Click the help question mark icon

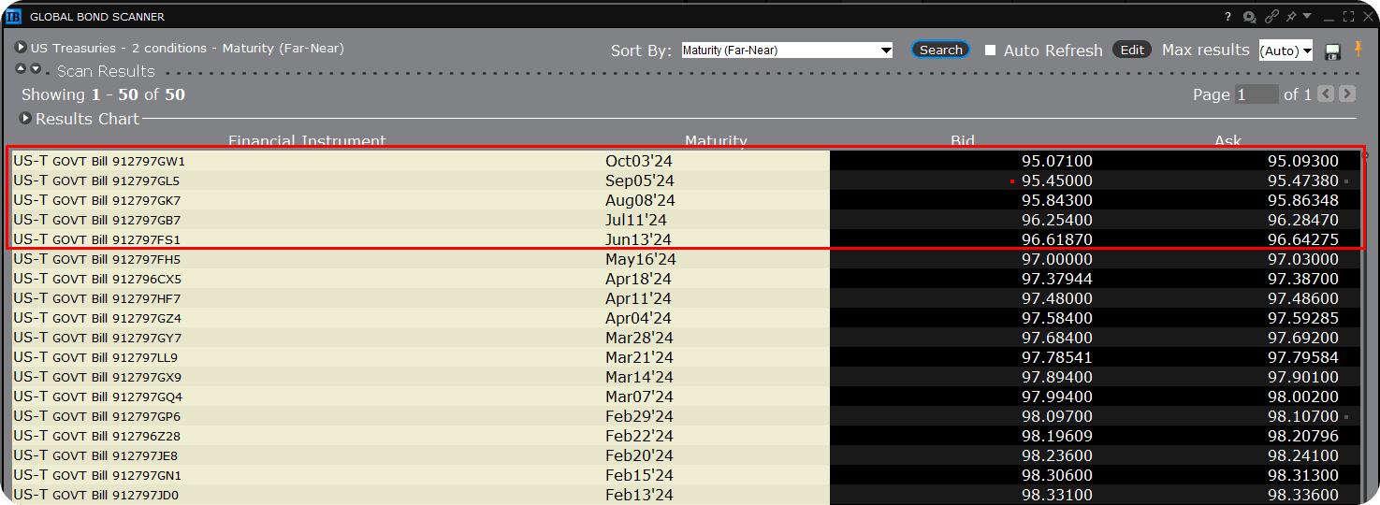[1228, 17]
